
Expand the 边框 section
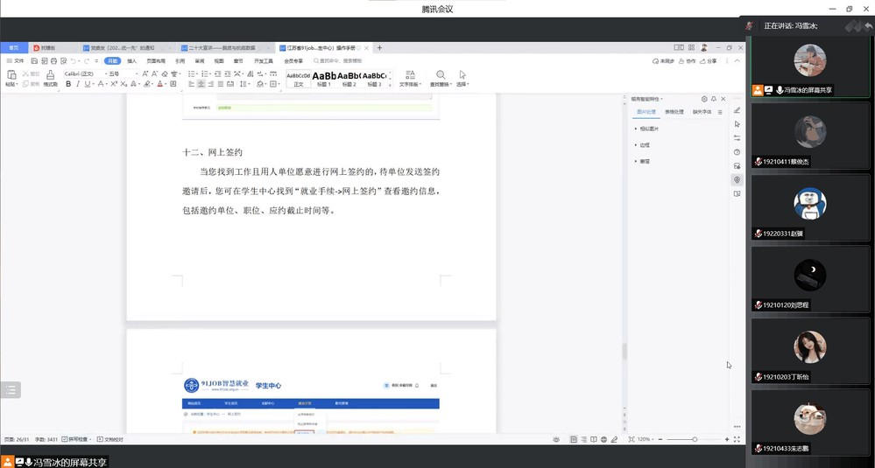645,145
